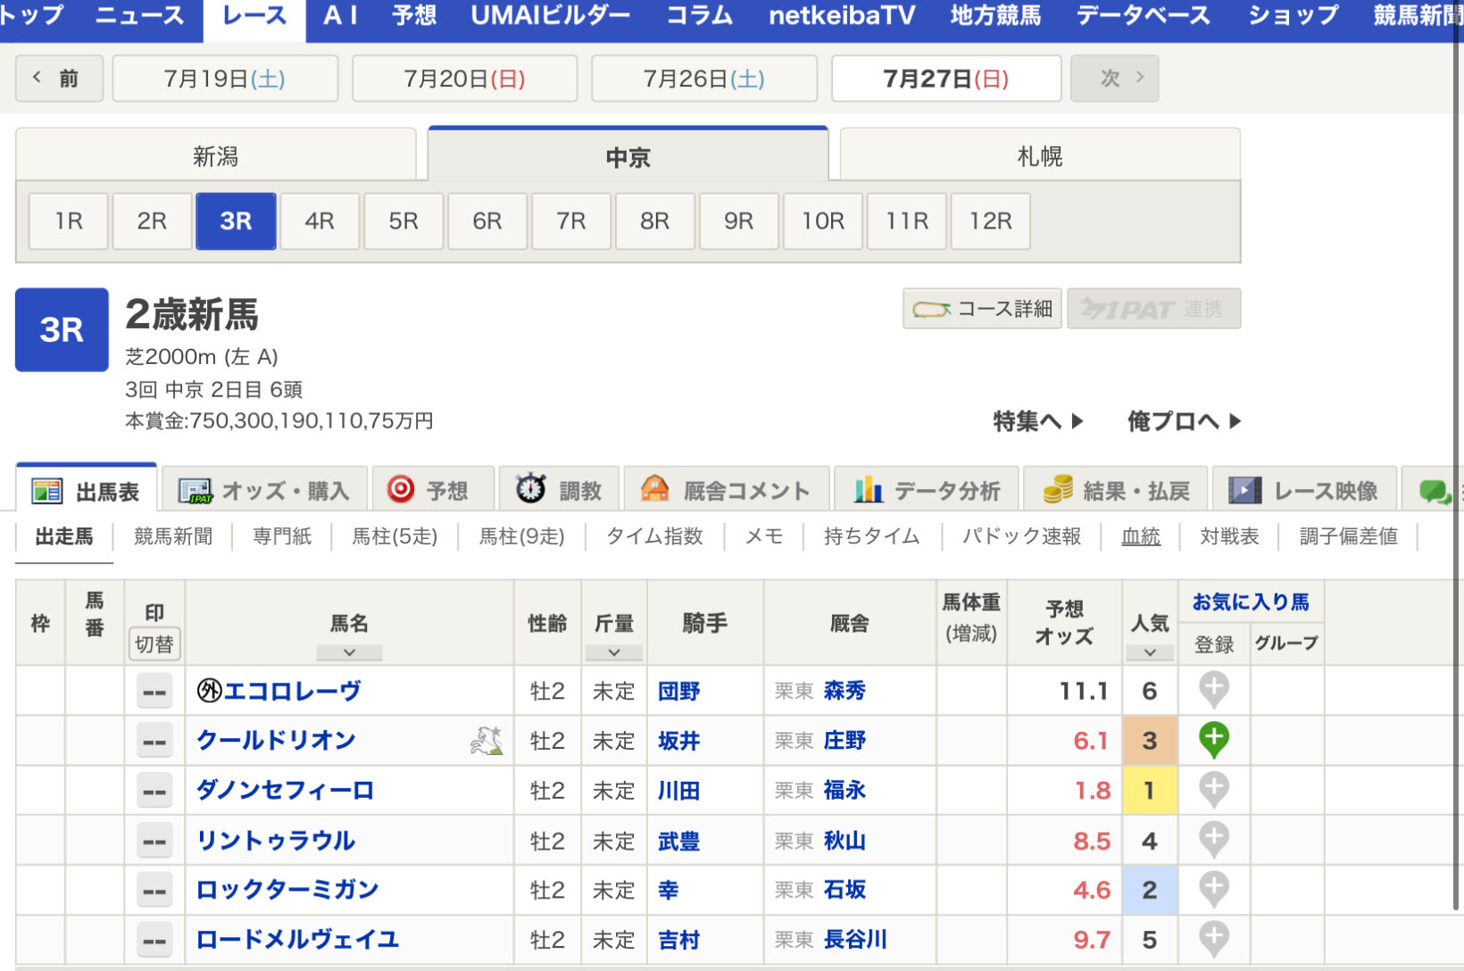1464x971 pixels.
Task: Open the レース映像 video icon tab
Action: coord(1244,490)
